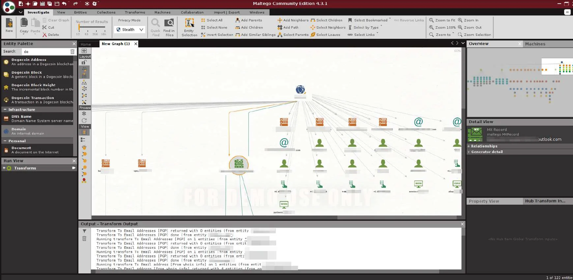Click Zoom 100%
Image resolution: width=573 pixels, height=280 pixels.
point(443,27)
